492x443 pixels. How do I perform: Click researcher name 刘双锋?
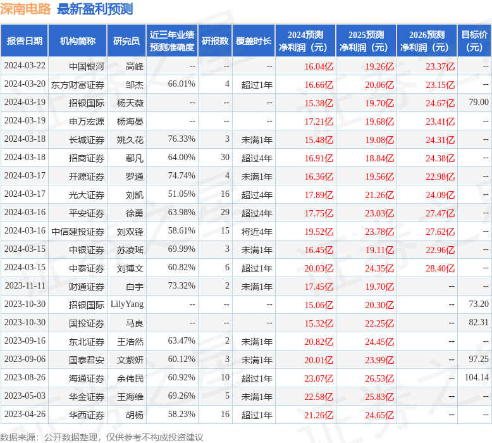point(130,232)
